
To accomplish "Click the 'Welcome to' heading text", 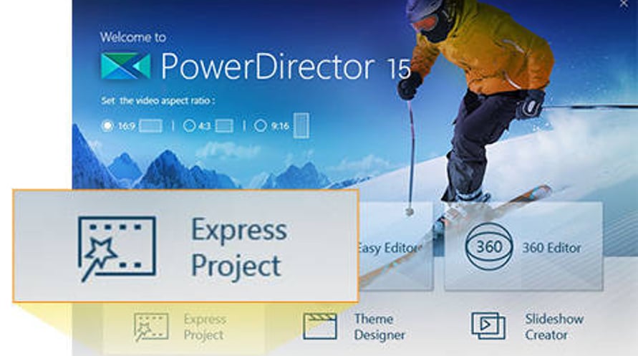I will pyautogui.click(x=133, y=37).
